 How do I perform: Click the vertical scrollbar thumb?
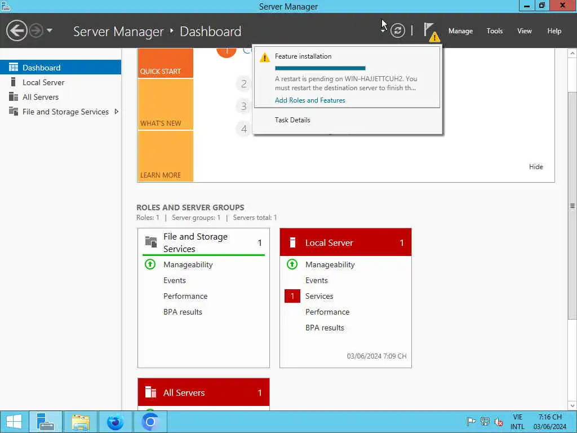572,205
